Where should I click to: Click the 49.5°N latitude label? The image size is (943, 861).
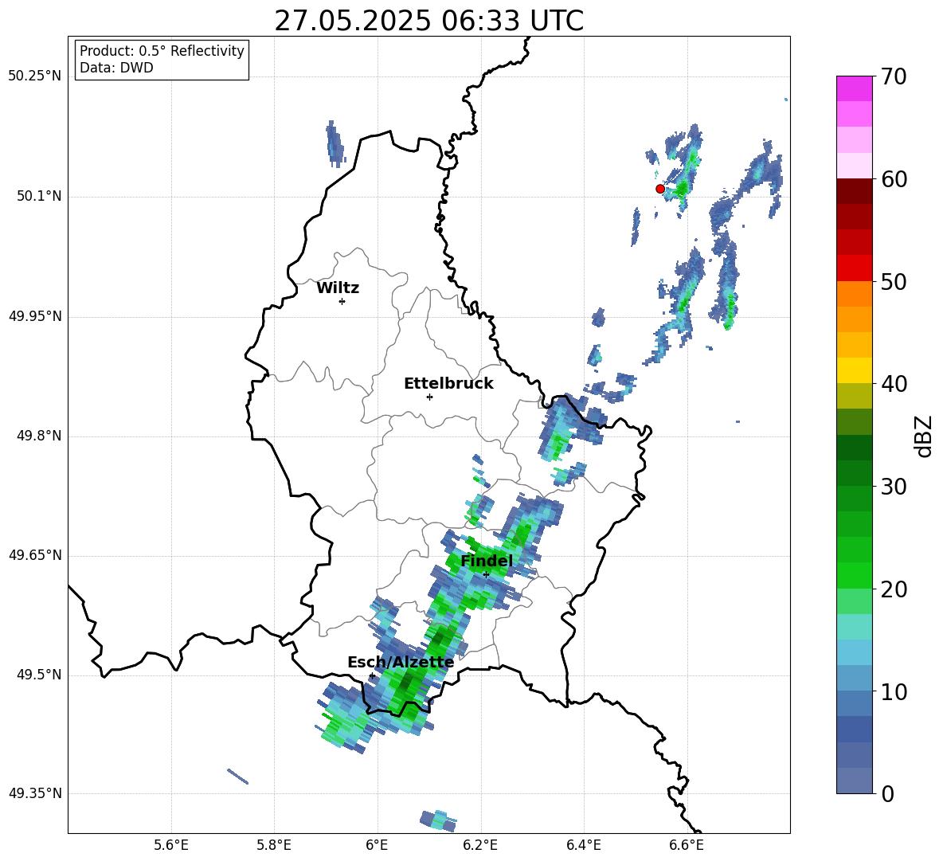[x=38, y=675]
